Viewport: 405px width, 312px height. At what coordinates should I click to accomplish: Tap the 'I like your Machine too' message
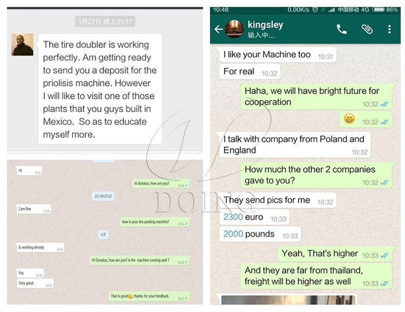pyautogui.click(x=278, y=55)
